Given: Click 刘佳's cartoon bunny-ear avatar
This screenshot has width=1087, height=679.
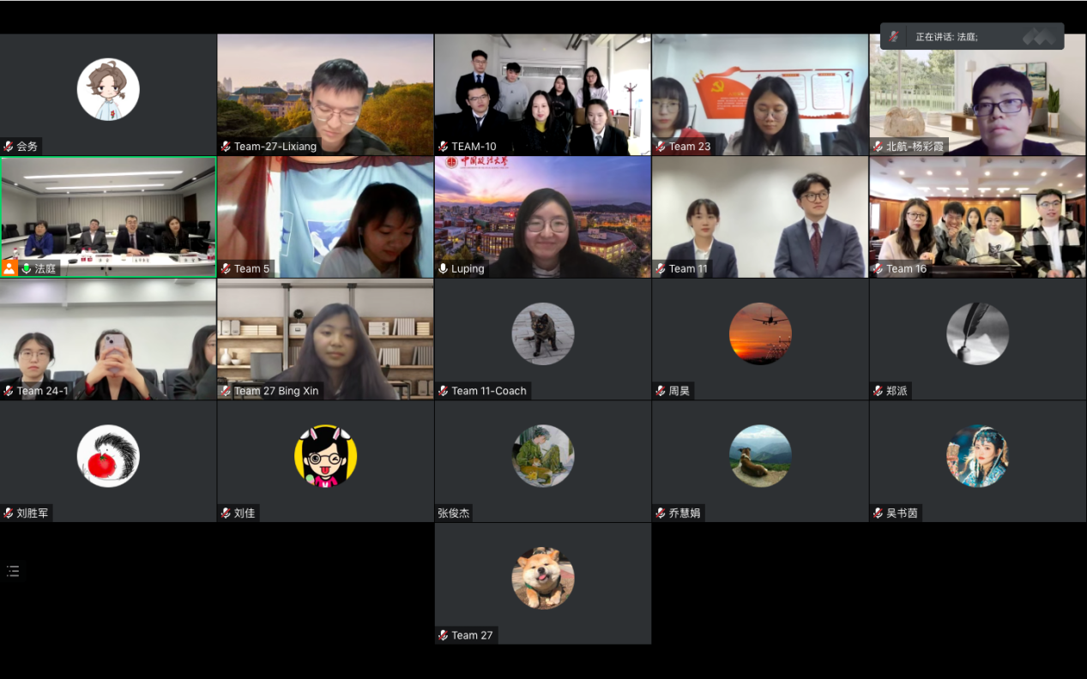Looking at the screenshot, I should click(325, 456).
